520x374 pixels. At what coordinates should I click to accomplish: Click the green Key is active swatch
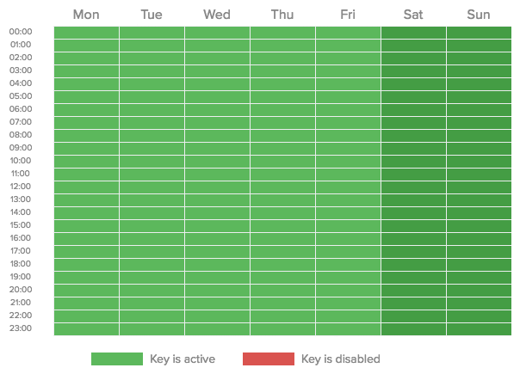117,359
